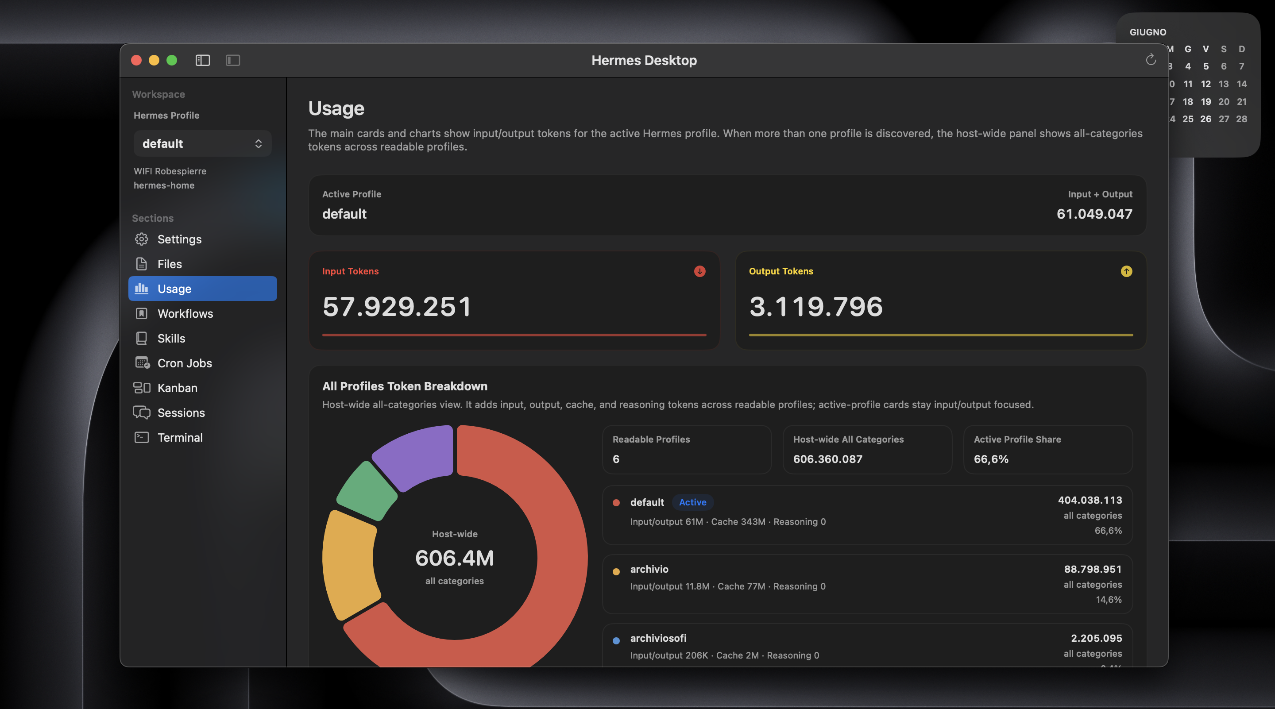
Task: Click the Input Tokens value 57.929.251
Action: [397, 306]
